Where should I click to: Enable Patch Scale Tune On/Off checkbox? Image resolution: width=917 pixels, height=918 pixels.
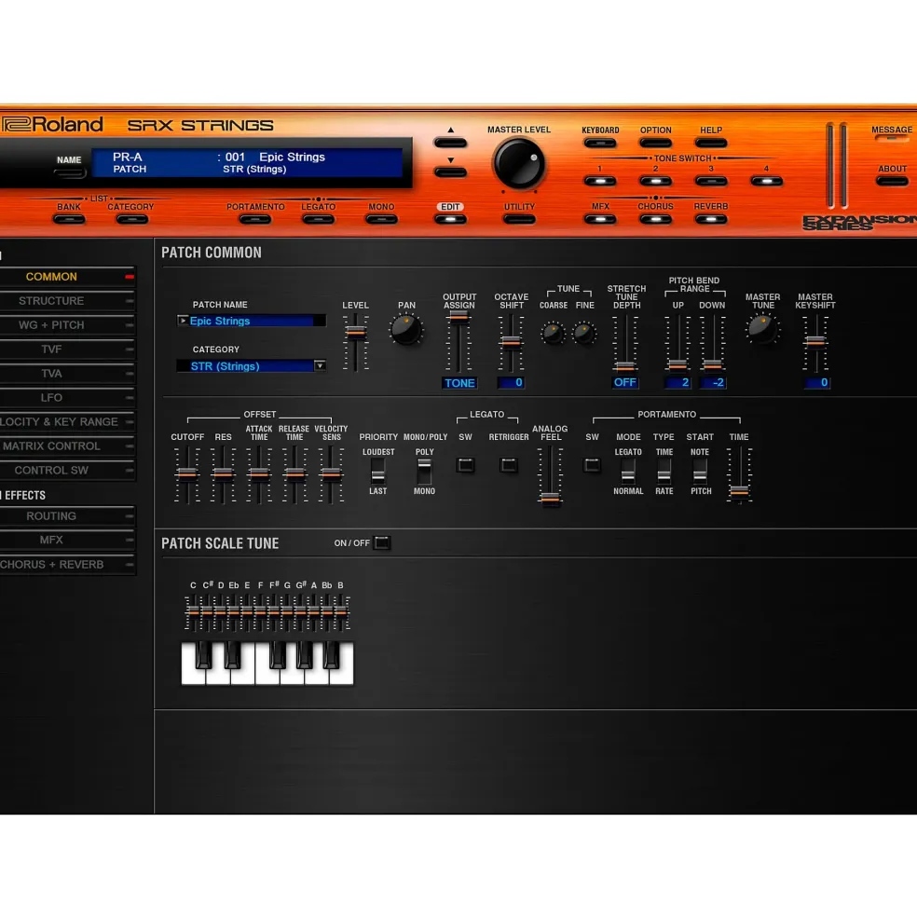coord(382,542)
